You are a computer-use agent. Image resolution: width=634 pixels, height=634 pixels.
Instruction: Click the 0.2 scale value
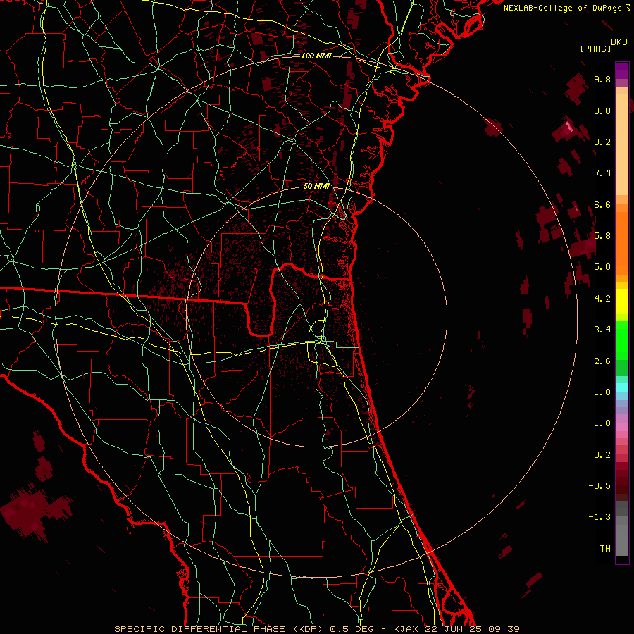602,455
